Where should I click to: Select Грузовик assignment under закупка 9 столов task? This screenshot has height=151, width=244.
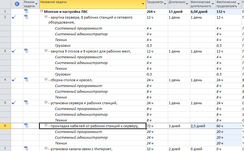pyautogui.click(x=63, y=74)
